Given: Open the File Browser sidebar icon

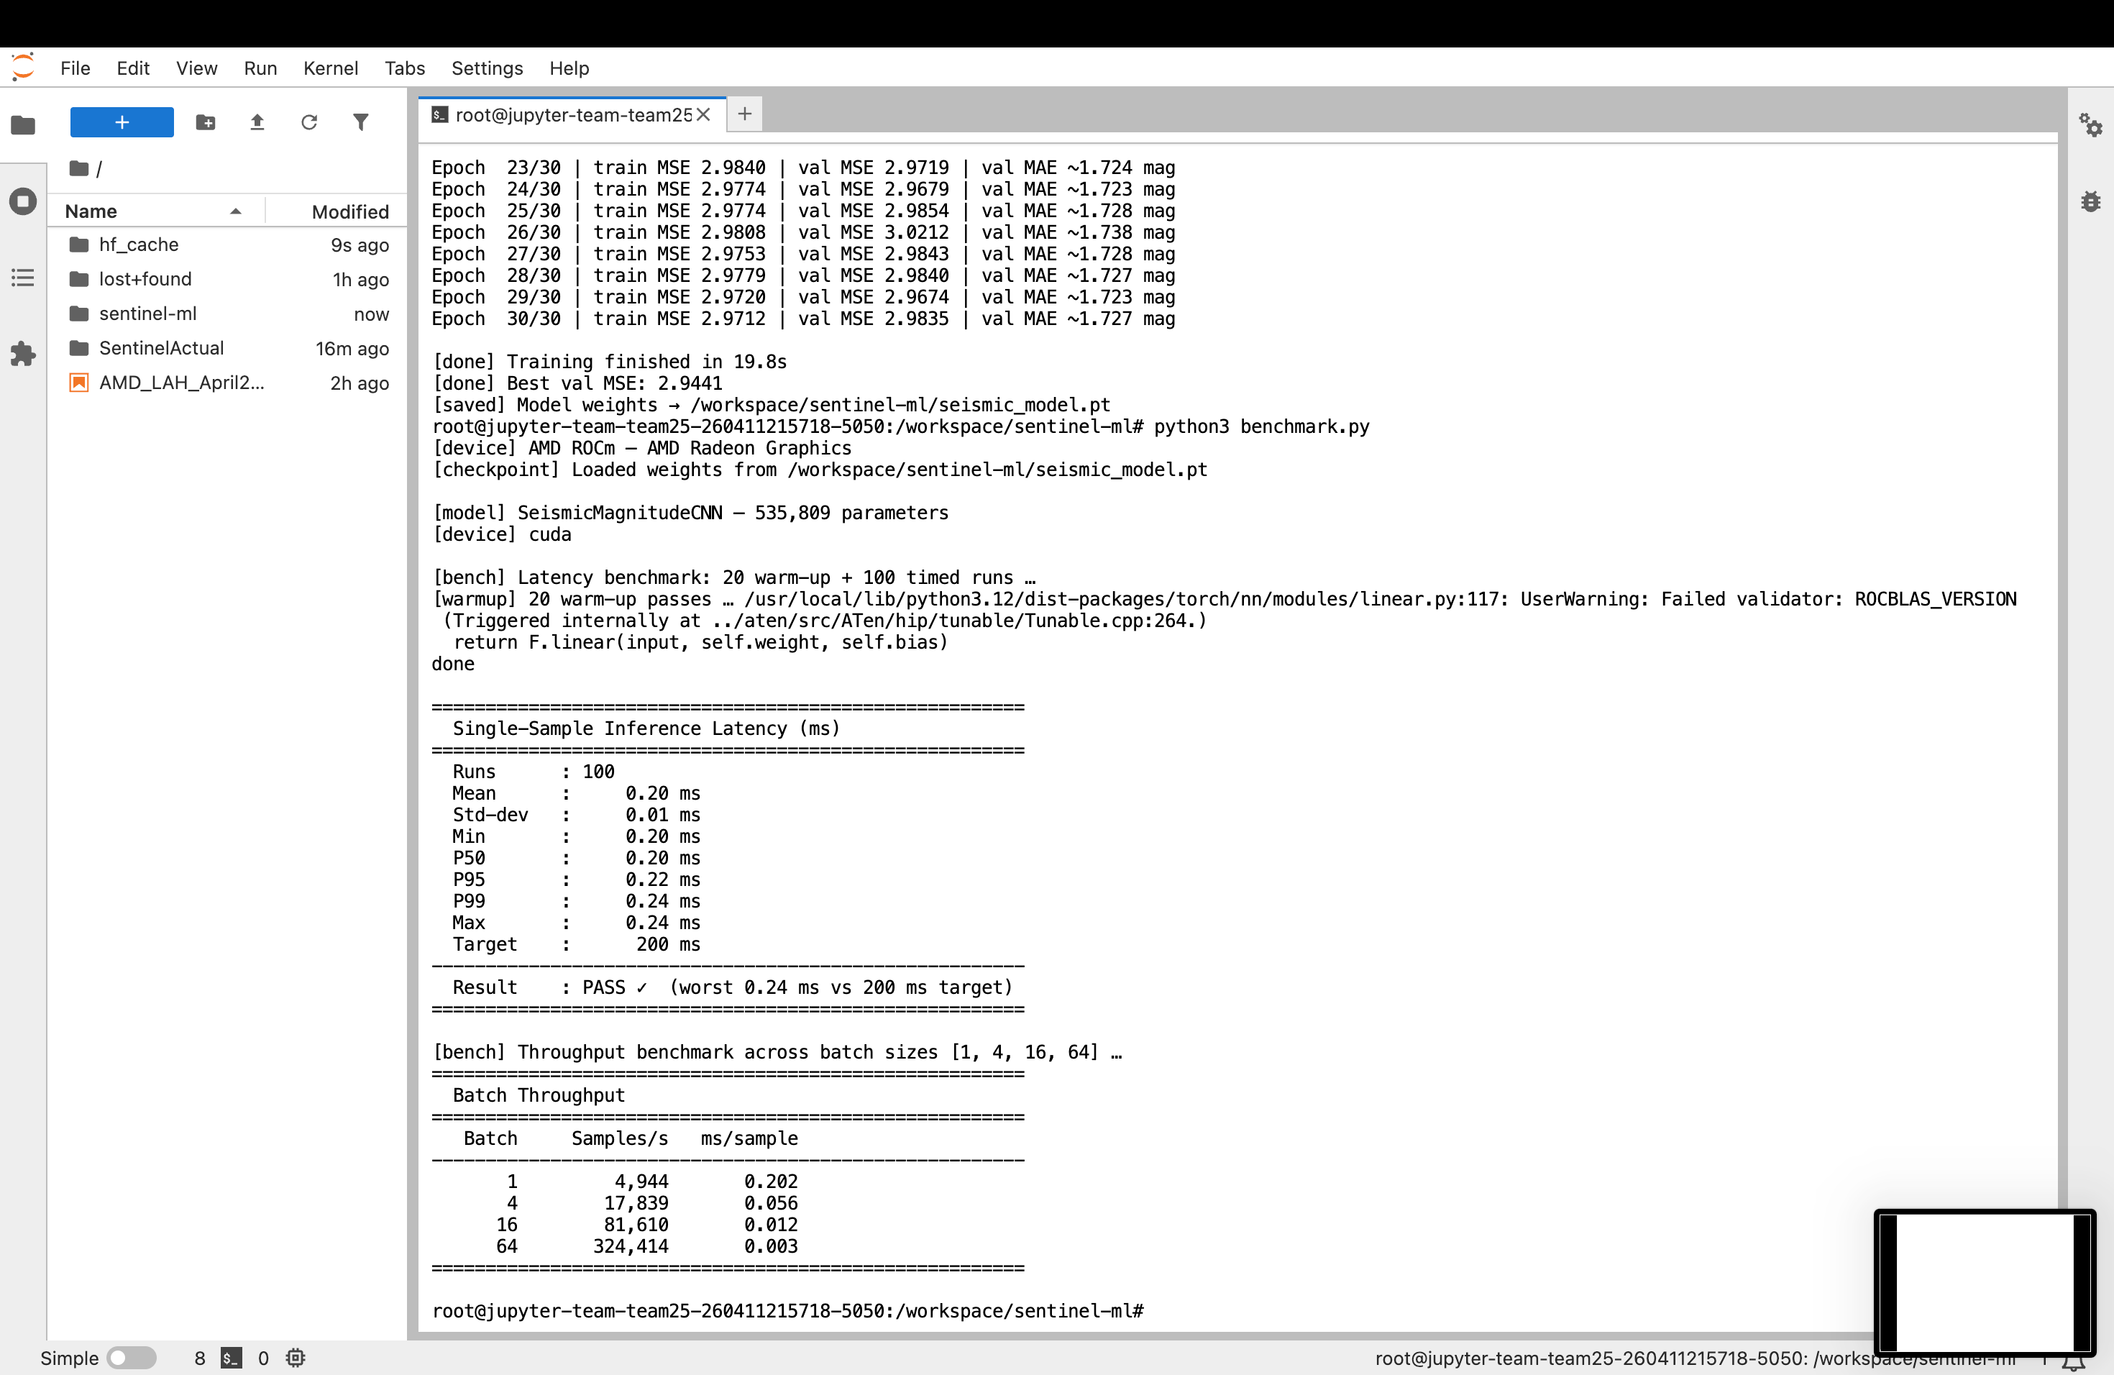Looking at the screenshot, I should coord(23,125).
